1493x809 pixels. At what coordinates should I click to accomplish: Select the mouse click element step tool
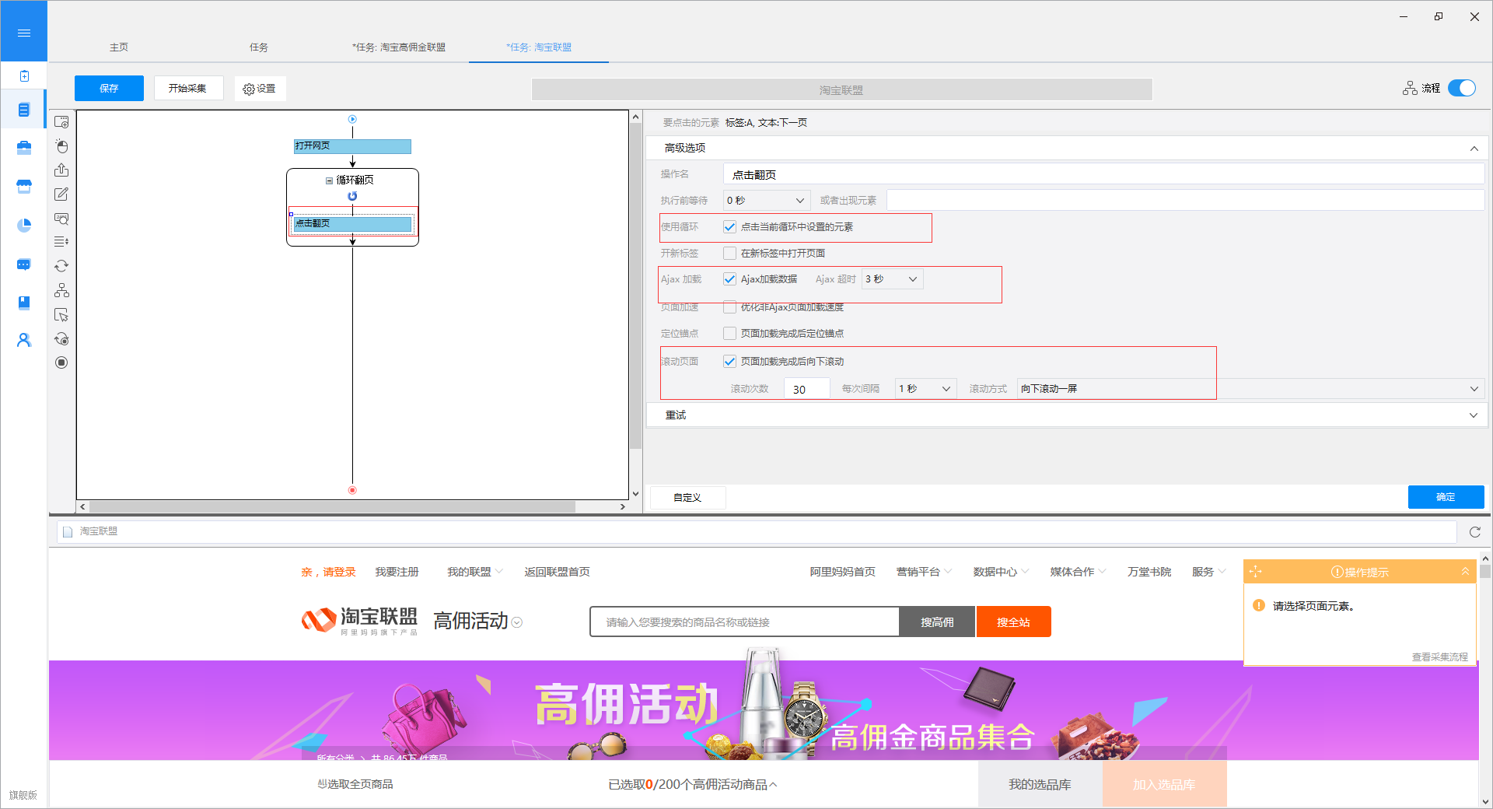click(x=61, y=146)
